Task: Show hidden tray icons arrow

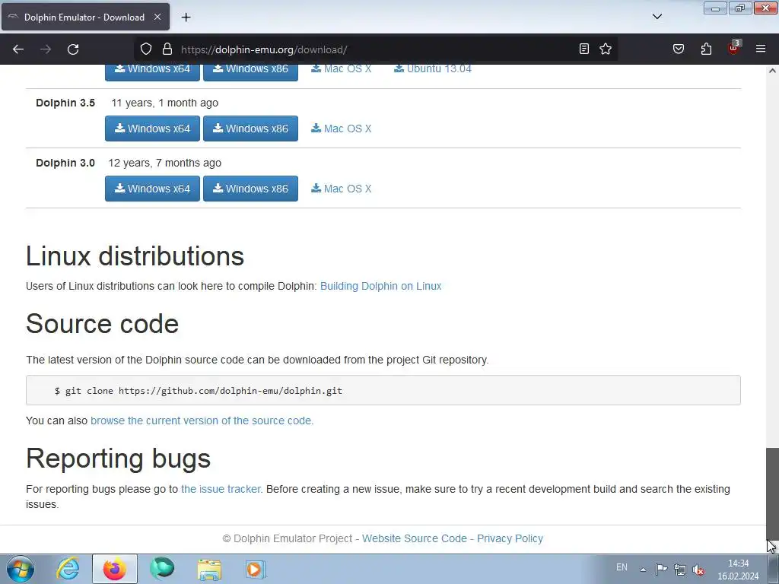Action: pos(643,569)
